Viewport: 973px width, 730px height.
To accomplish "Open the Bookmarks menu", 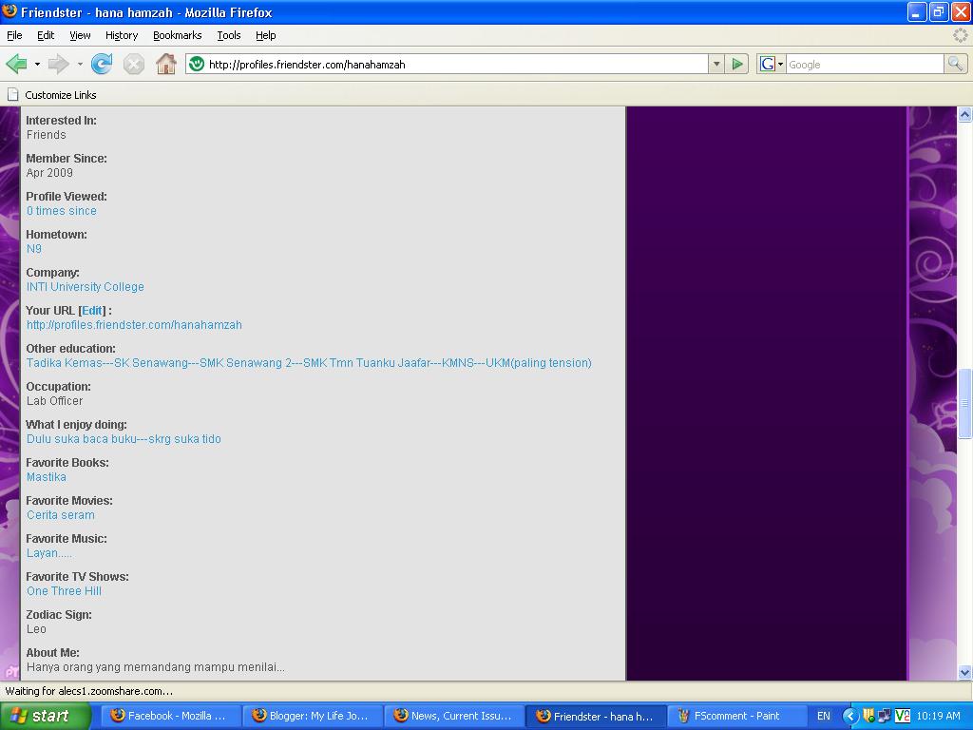I will (178, 35).
